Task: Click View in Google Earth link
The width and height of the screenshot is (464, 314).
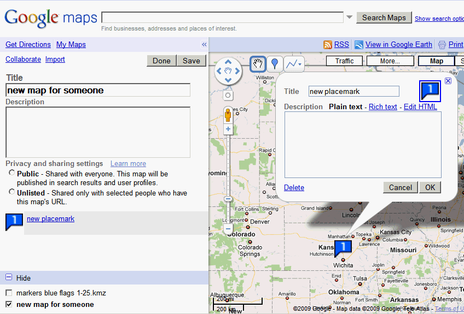Action: tap(398, 45)
